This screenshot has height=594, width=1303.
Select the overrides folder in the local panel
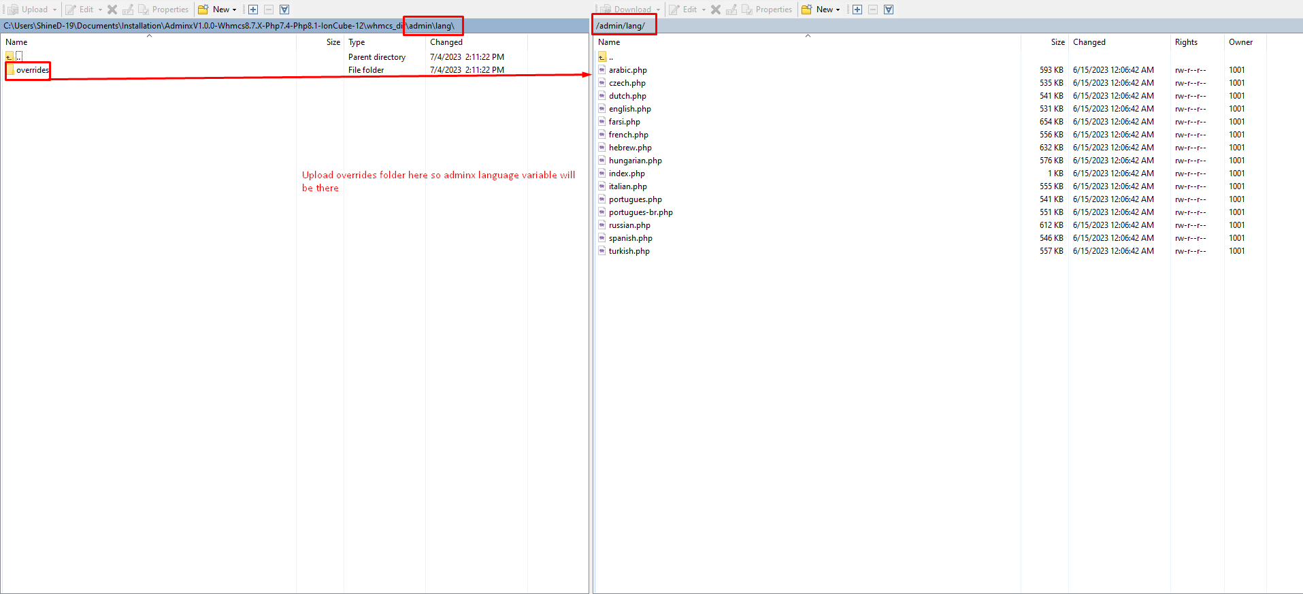[32, 70]
